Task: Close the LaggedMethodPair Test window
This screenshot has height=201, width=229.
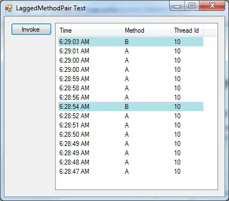Action: (212, 6)
